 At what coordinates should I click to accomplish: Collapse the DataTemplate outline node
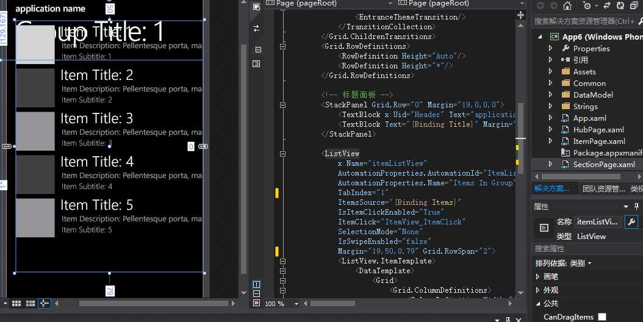coord(282,271)
